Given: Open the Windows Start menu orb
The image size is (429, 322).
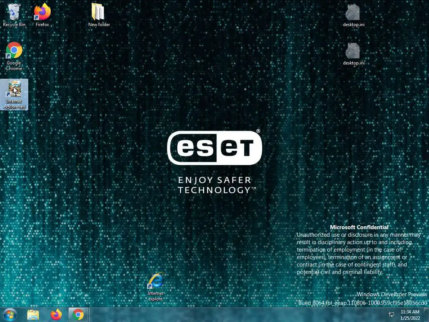Looking at the screenshot, I should [10, 315].
